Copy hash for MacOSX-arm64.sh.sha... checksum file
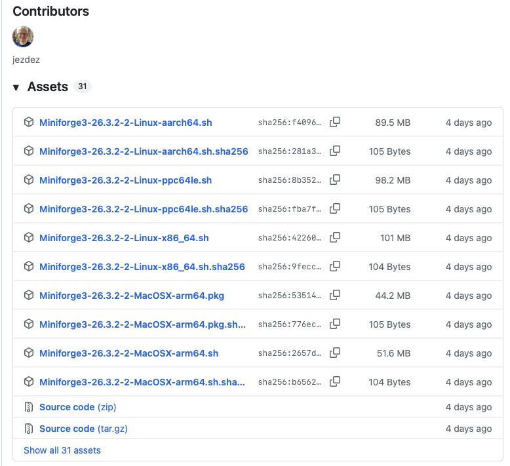The height and width of the screenshot is (466, 510). (x=335, y=381)
